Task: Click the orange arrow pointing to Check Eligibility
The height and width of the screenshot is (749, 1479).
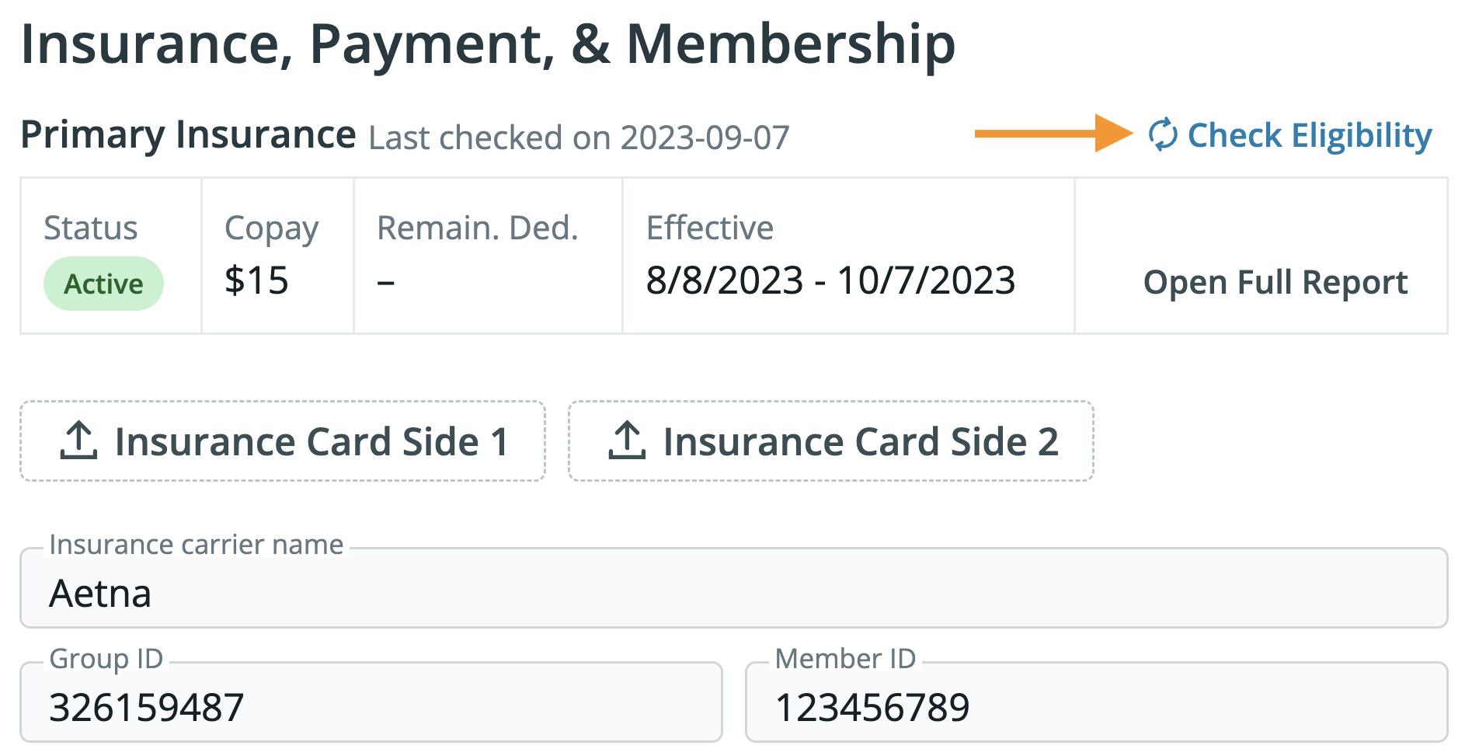Action: [x=1053, y=134]
